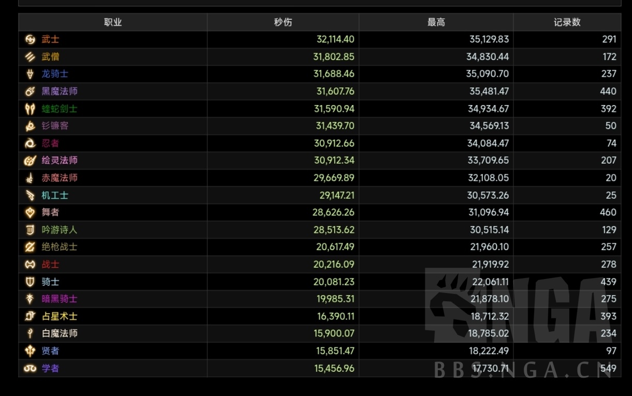632x396 pixels.
Task: Click the 龙骑士 job icon
Action: click(x=30, y=74)
